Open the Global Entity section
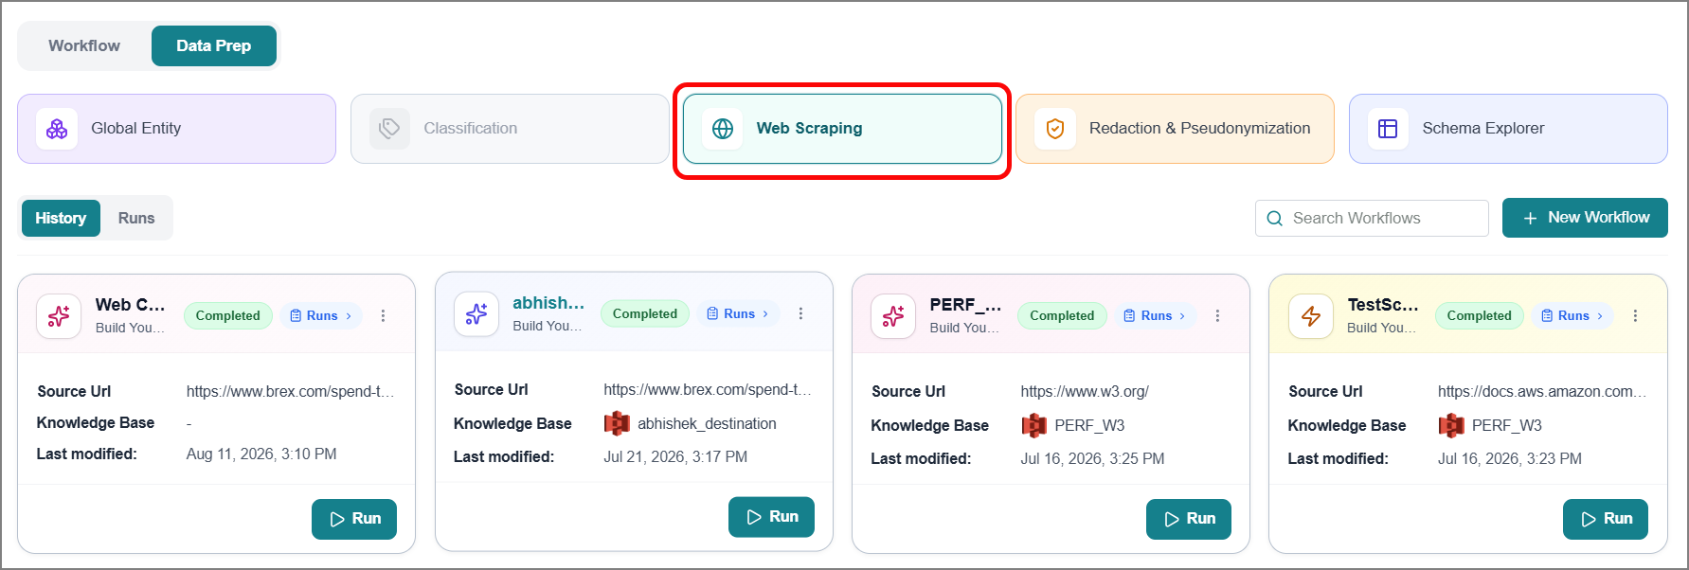This screenshot has width=1689, height=570. tap(177, 129)
